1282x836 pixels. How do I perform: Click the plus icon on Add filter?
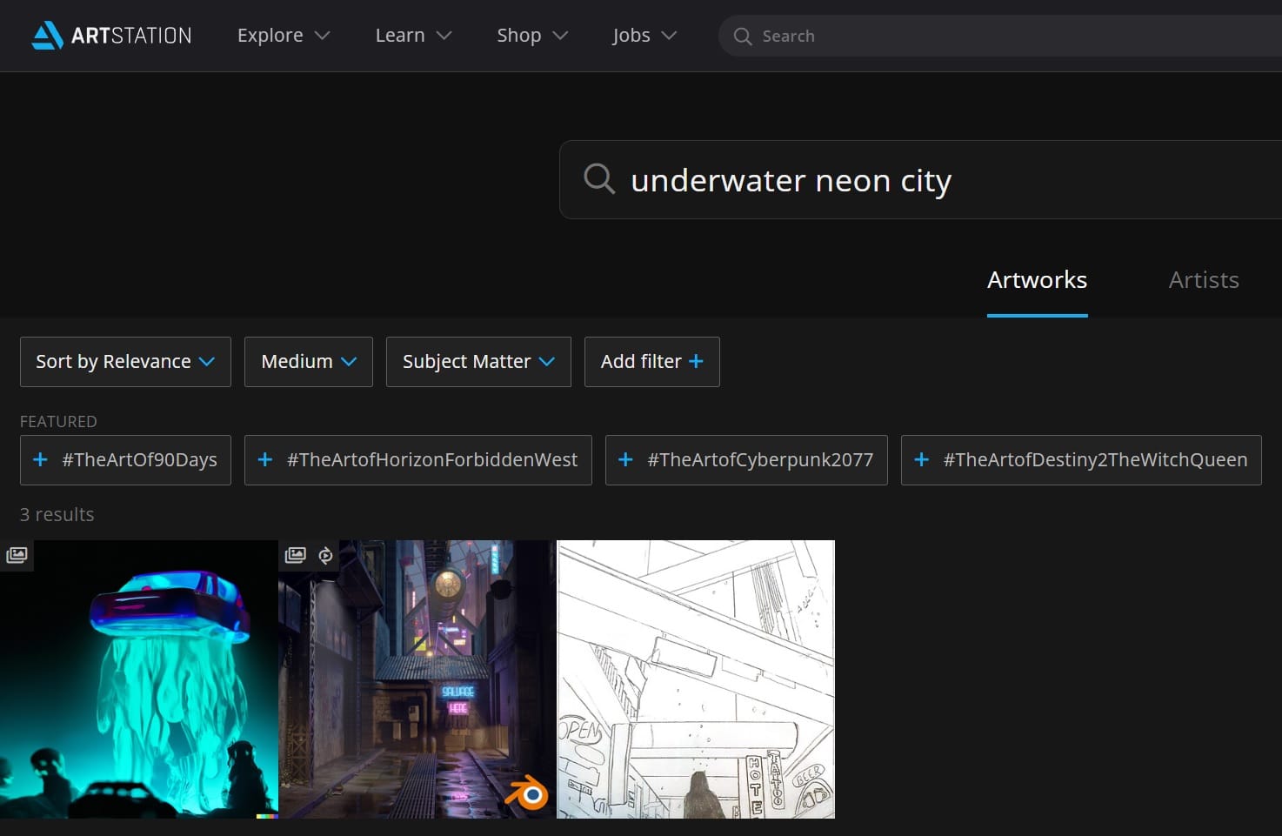coord(696,361)
